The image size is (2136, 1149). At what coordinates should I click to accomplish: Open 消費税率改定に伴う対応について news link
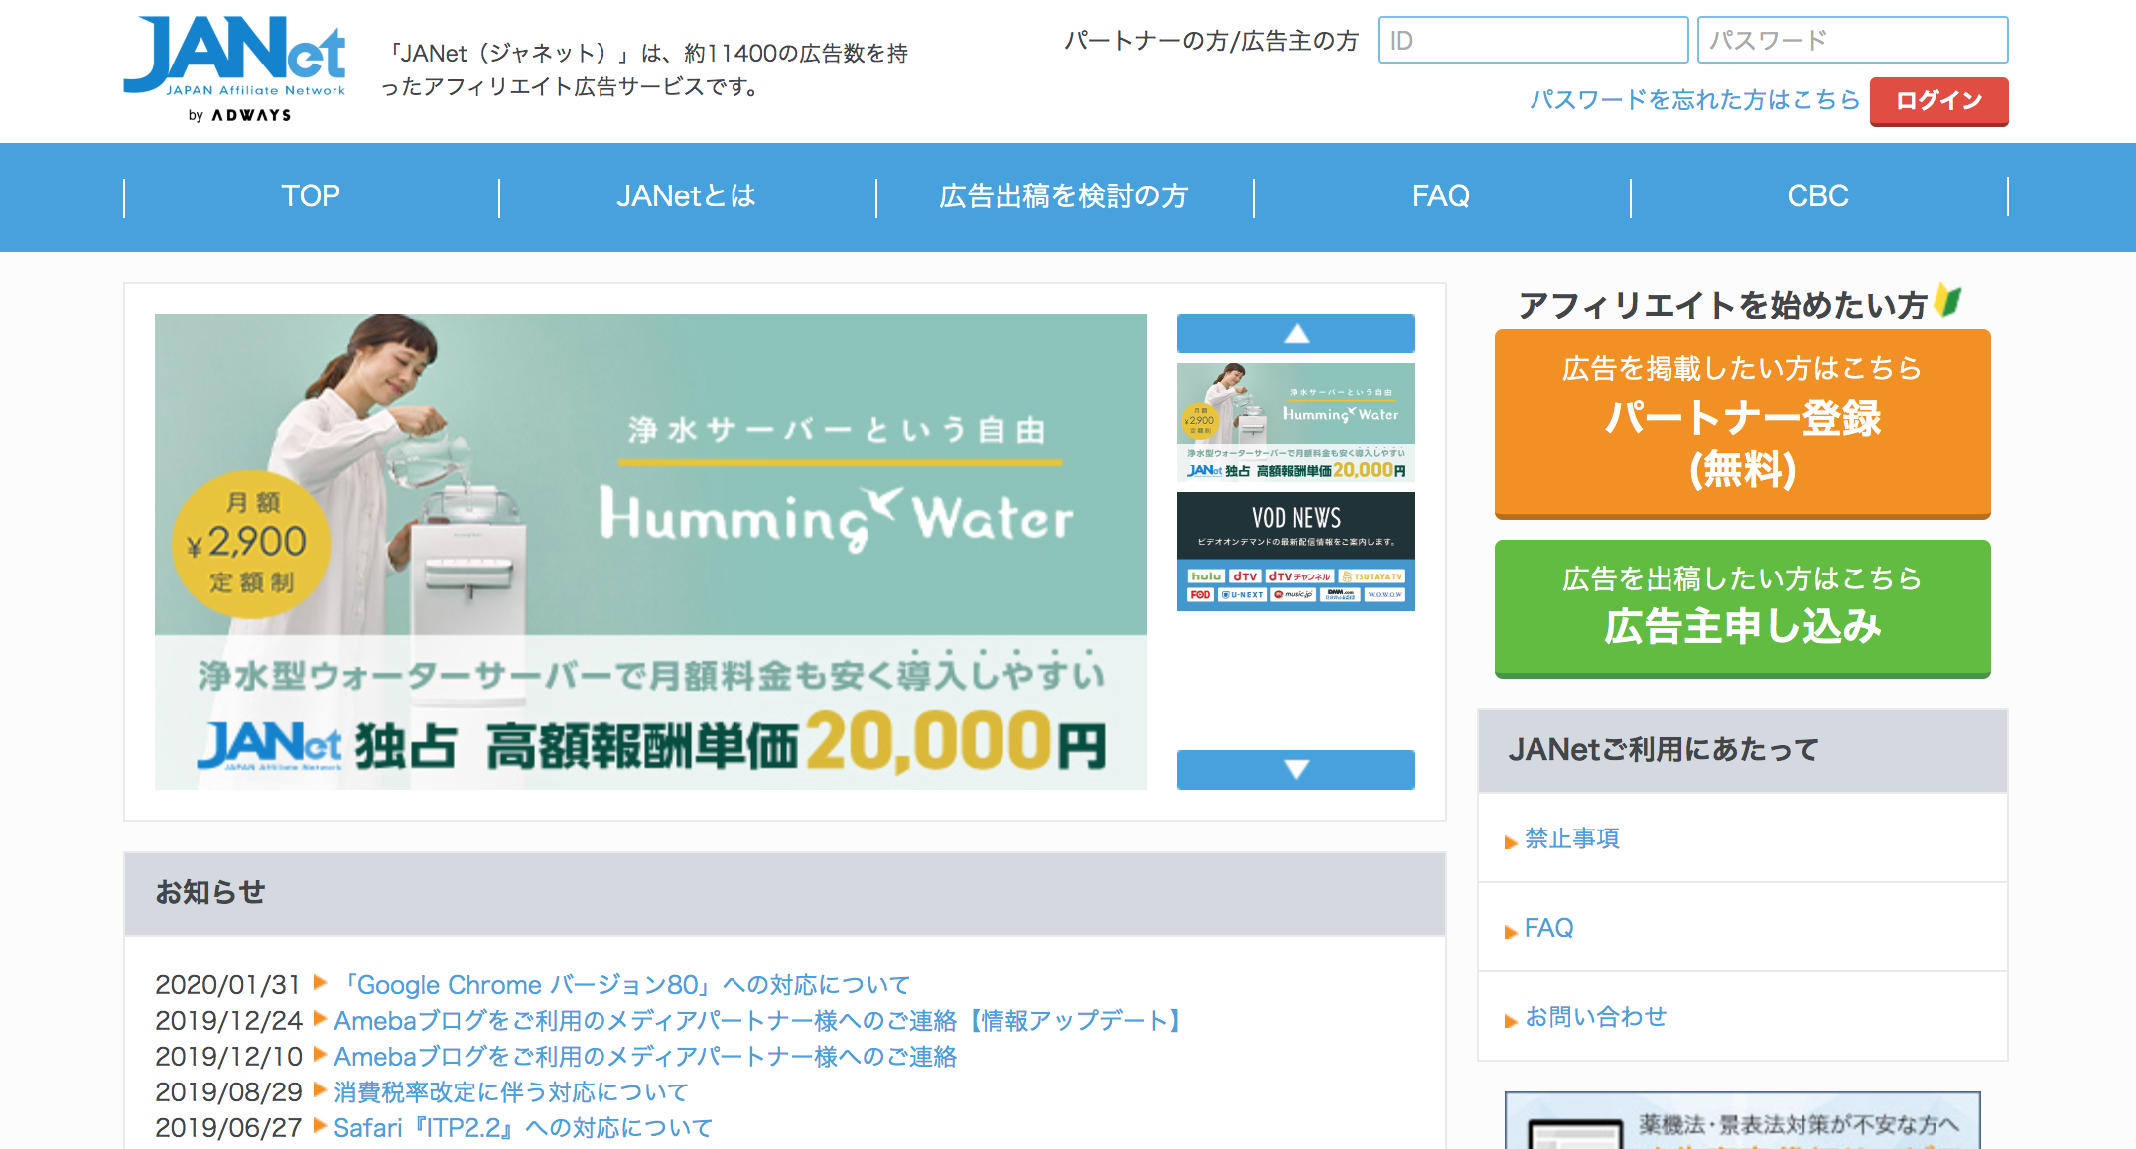[511, 1092]
